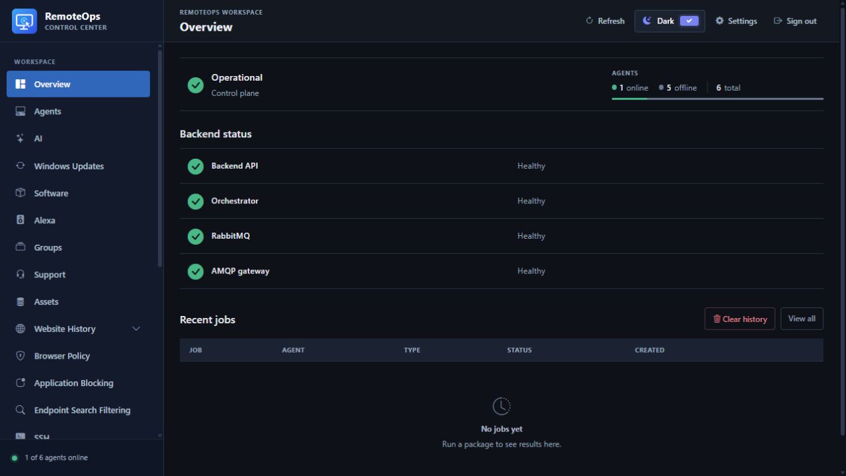The width and height of the screenshot is (846, 476).
Task: Click the sidebar vertical scrollbar
Action: 159,160
